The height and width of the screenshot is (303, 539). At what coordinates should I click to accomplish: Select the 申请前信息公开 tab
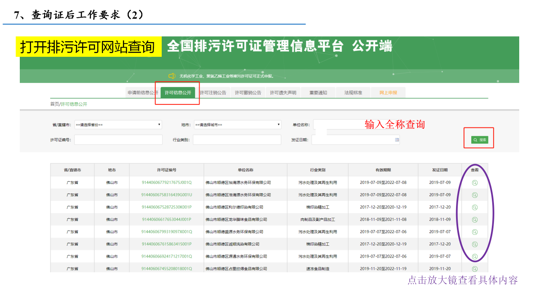pos(143,93)
